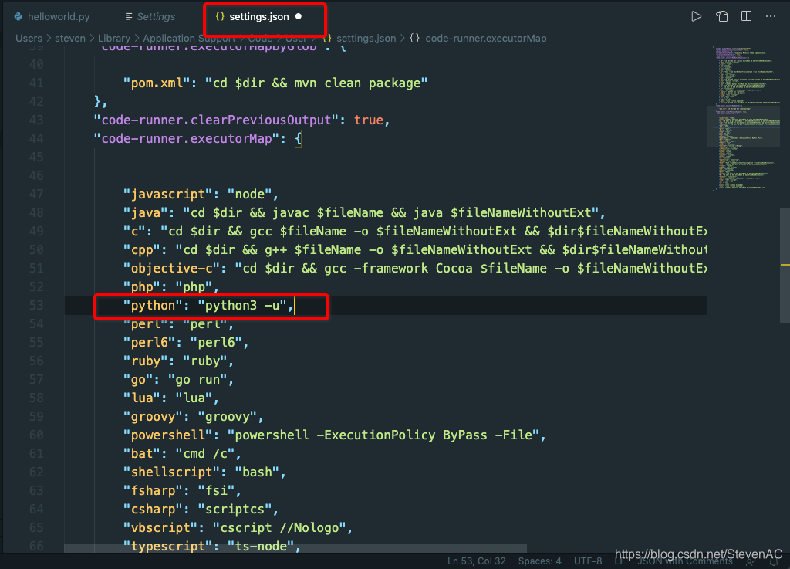Run code with the play icon
The width and height of the screenshot is (790, 569).
(x=697, y=17)
